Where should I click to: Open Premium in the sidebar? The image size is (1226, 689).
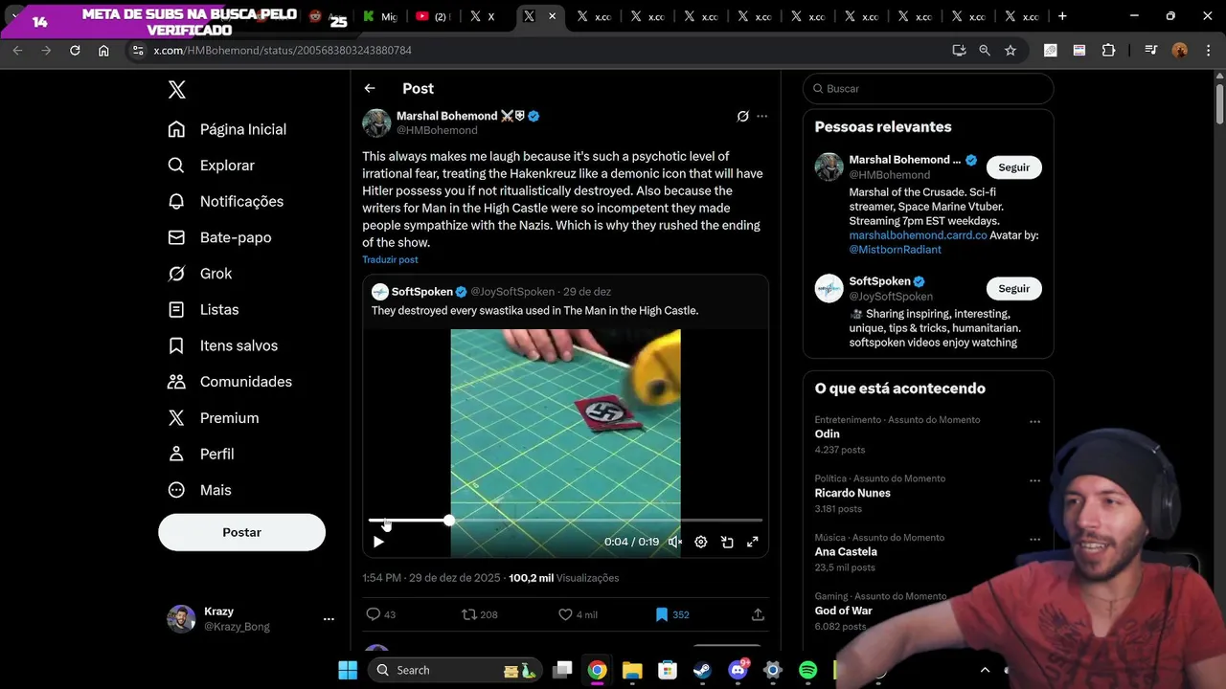pos(214,418)
